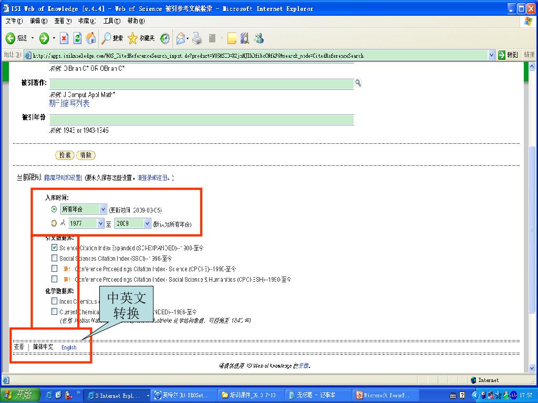Click the scrollbar down arrow
538x403 pixels.
click(x=532, y=368)
